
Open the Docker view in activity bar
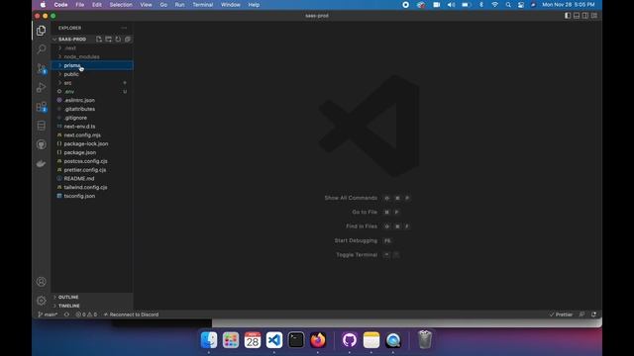tap(41, 163)
